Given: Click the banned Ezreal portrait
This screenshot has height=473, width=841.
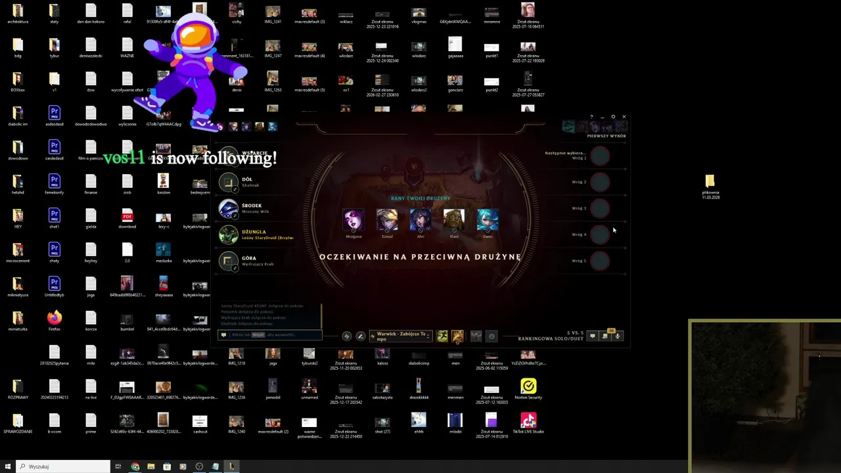Looking at the screenshot, I should tap(387, 220).
